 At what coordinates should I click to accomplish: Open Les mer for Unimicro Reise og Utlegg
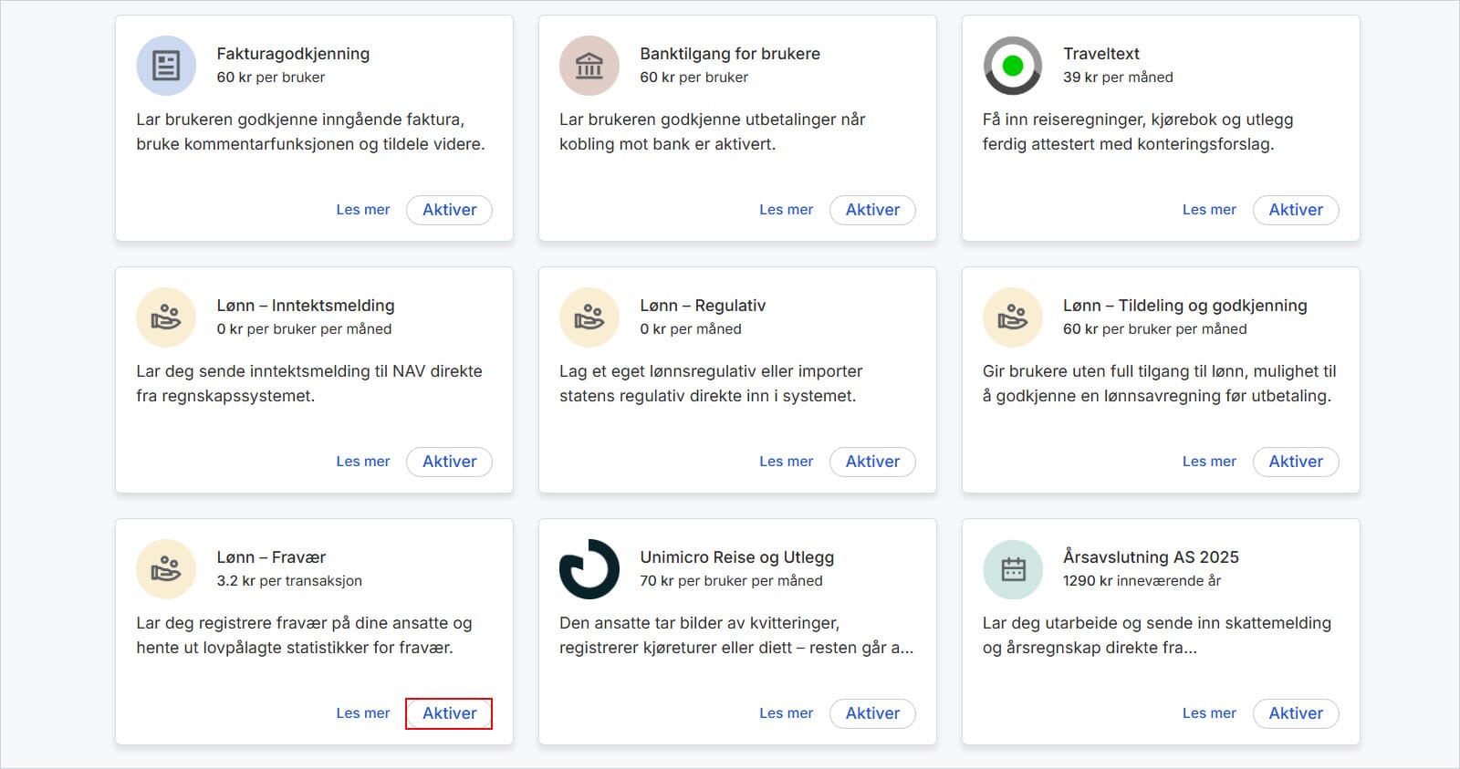coord(786,713)
